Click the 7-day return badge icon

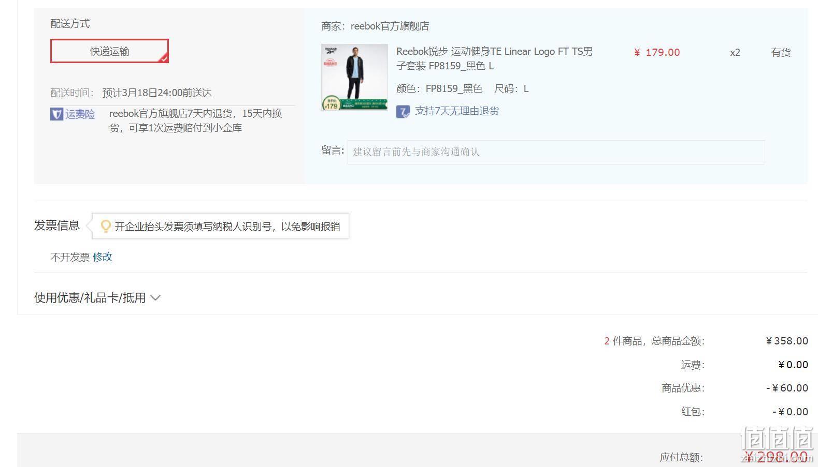403,111
